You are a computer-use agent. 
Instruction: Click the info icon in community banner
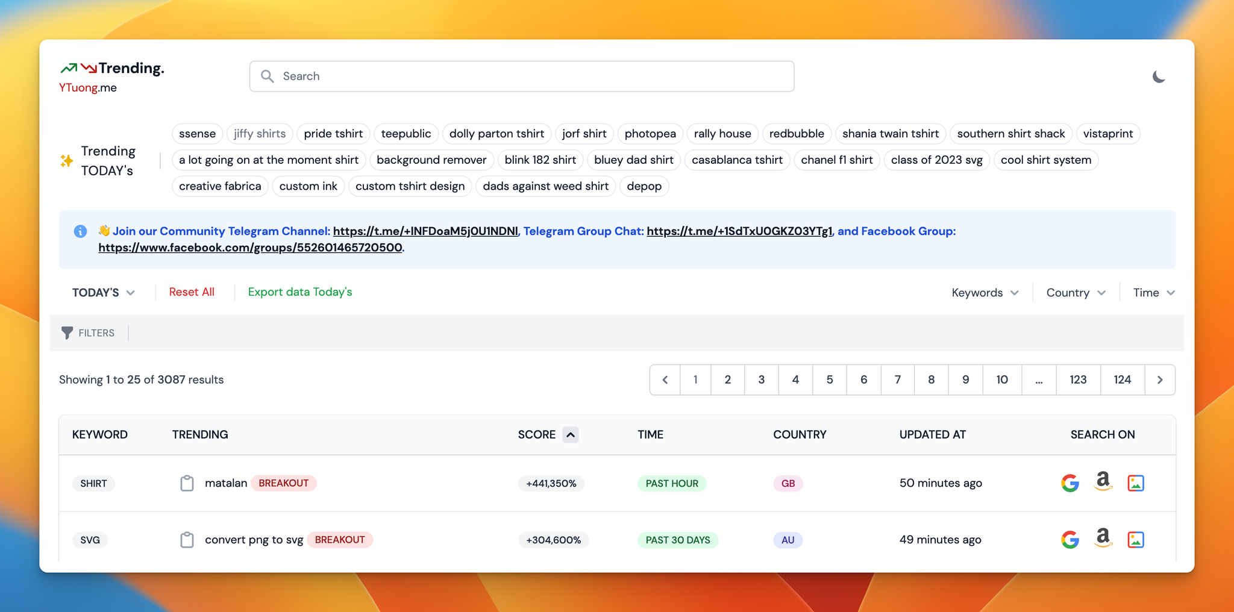point(80,231)
